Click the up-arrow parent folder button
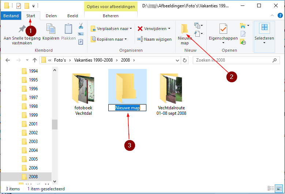 (x=35, y=60)
